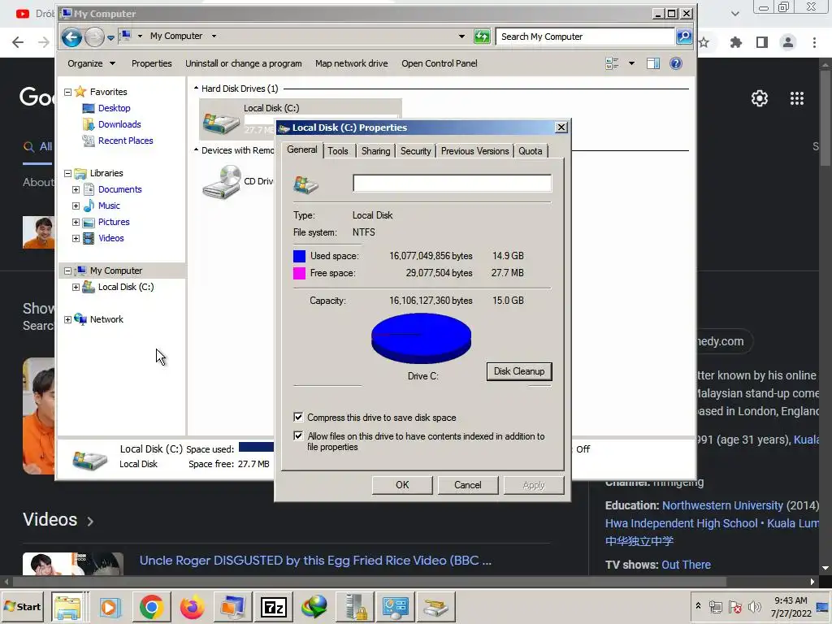Expand the Pictures library node
Image resolution: width=832 pixels, height=624 pixels.
[76, 223]
